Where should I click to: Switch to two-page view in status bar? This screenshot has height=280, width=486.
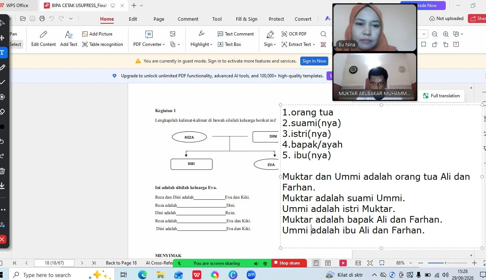(x=328, y=263)
